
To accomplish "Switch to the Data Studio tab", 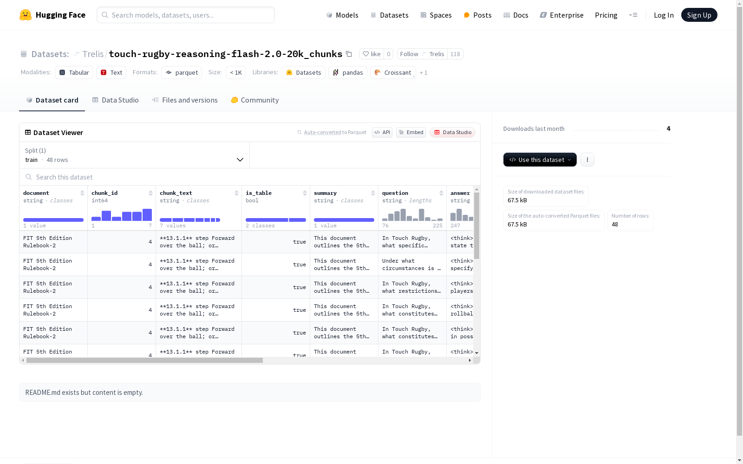I will pos(116,100).
